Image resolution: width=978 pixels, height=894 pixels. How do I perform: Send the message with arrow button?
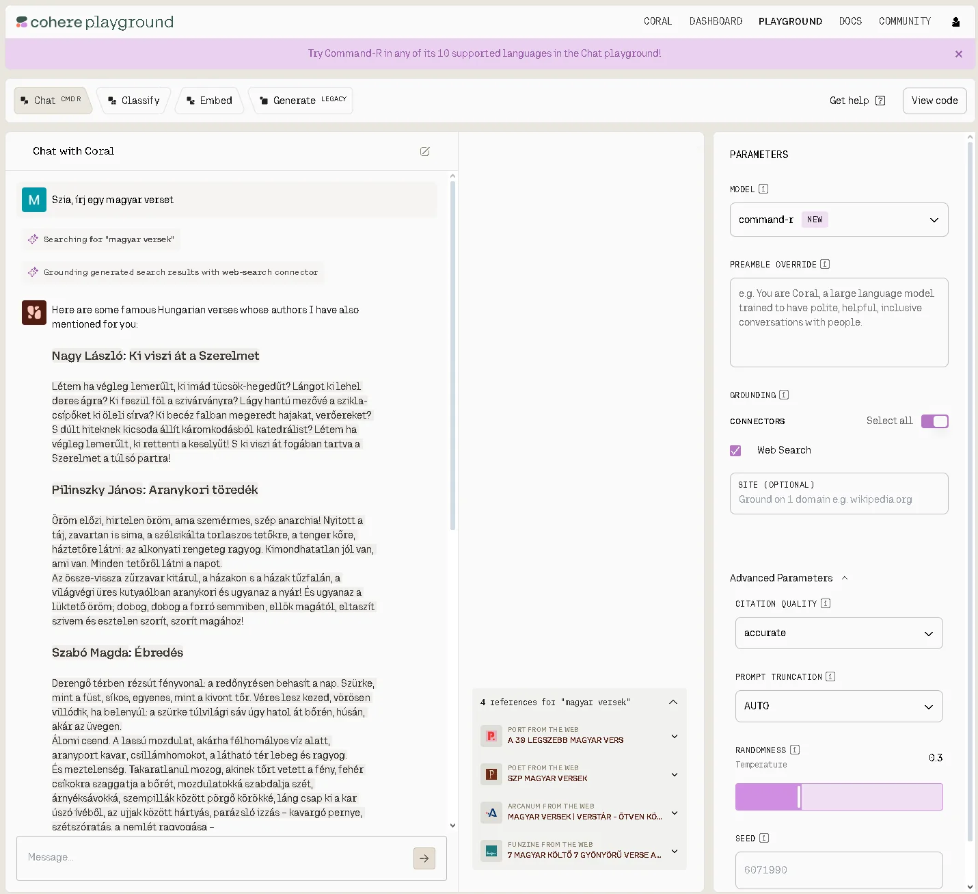pyautogui.click(x=424, y=858)
